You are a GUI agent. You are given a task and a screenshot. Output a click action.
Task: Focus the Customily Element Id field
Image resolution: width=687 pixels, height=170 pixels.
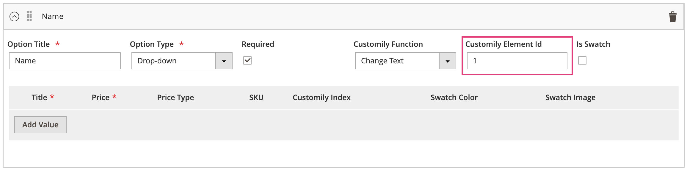(517, 61)
